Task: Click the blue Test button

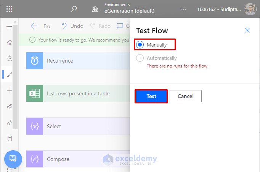Action: [x=151, y=96]
